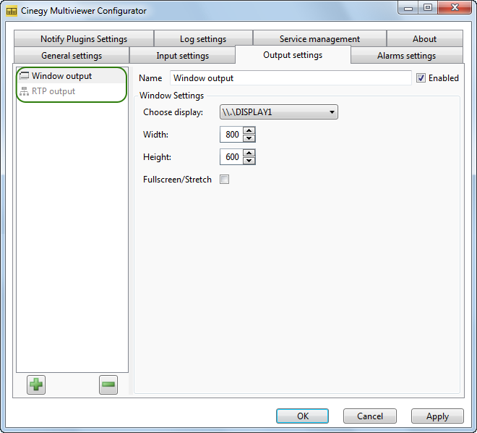
Task: Decrease Height with the down arrow
Action: tap(249, 161)
